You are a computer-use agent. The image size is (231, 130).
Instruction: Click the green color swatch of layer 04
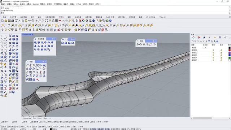230,58
